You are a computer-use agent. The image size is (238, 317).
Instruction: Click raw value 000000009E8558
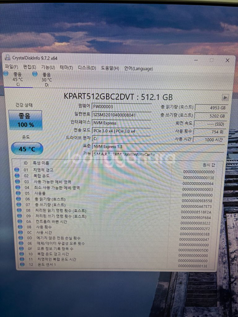click(x=197, y=201)
